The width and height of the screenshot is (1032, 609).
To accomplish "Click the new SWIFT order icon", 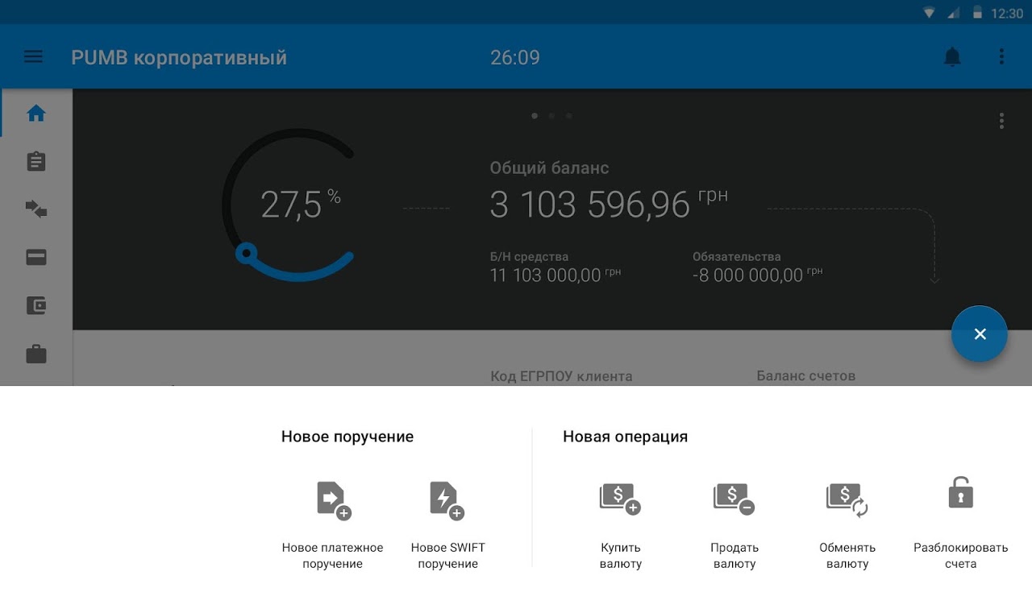I will [x=447, y=500].
